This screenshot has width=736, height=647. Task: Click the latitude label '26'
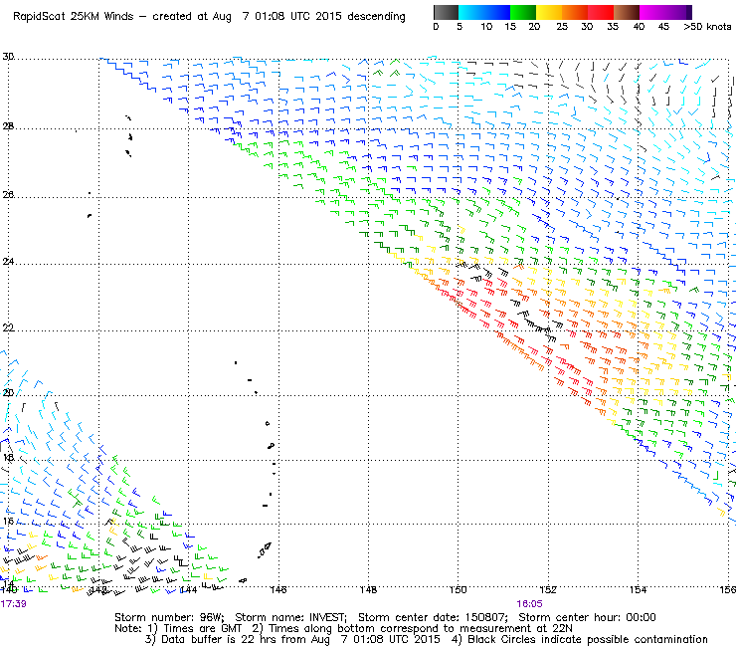pyautogui.click(x=8, y=194)
